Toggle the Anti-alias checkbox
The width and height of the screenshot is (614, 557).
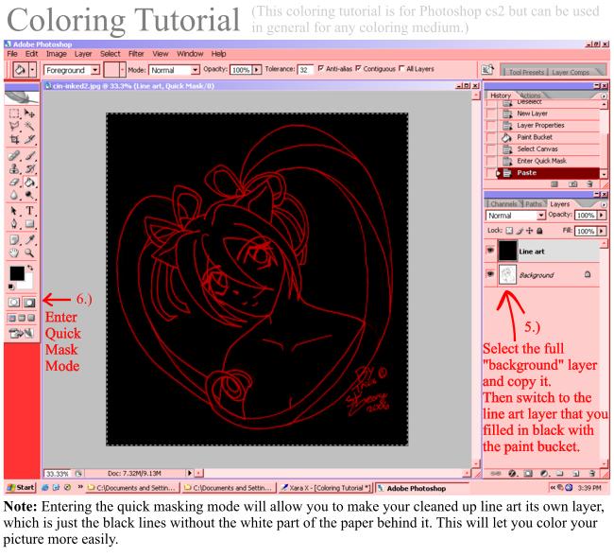click(x=321, y=69)
